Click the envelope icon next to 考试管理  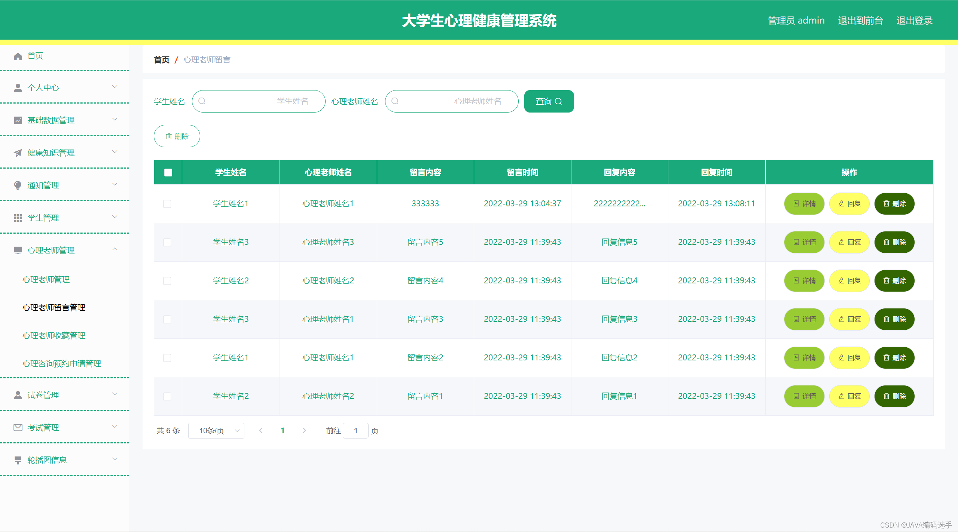pyautogui.click(x=18, y=428)
